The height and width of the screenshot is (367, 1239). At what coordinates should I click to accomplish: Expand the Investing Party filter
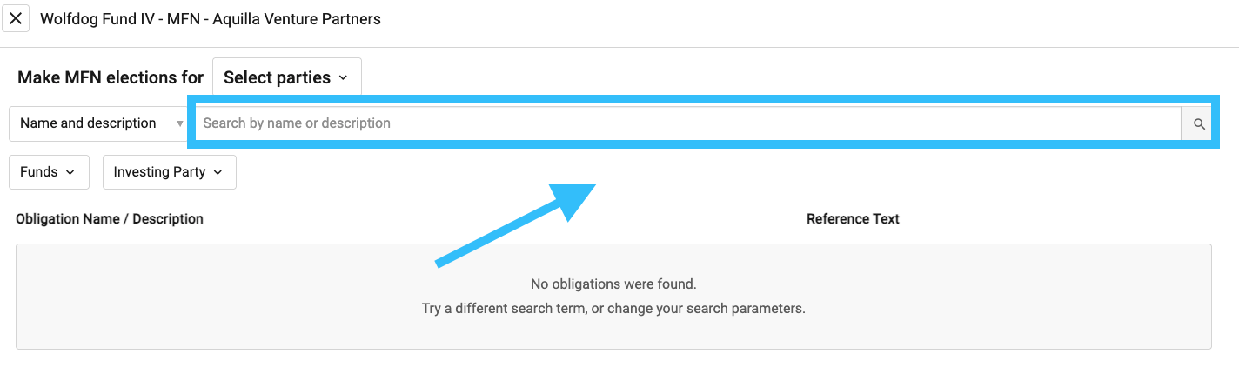click(169, 172)
